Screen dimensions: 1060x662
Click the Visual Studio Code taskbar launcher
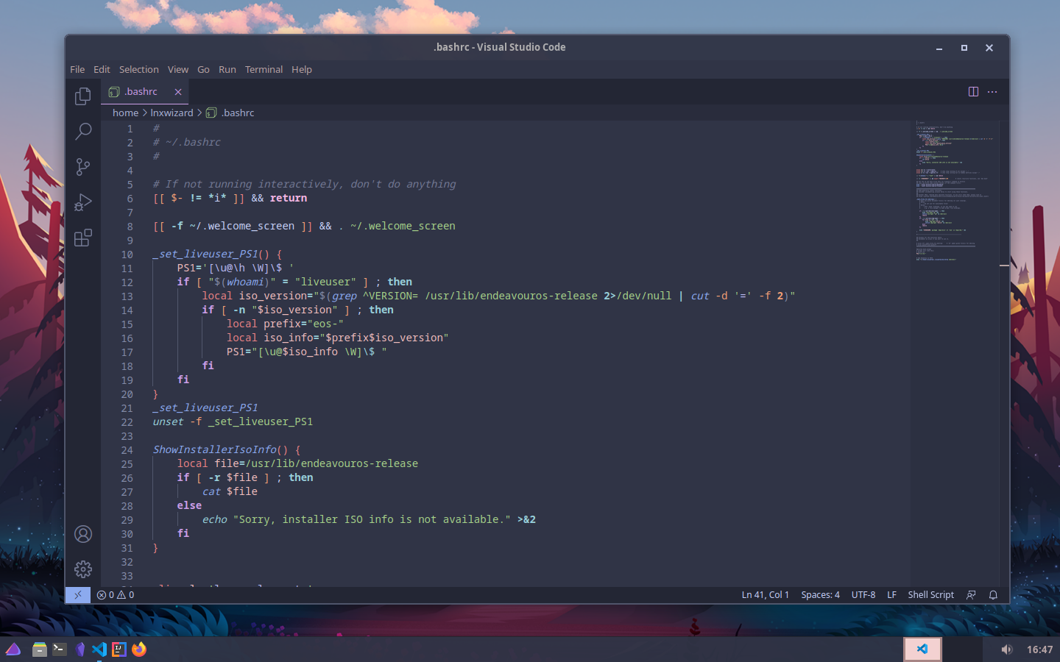99,649
